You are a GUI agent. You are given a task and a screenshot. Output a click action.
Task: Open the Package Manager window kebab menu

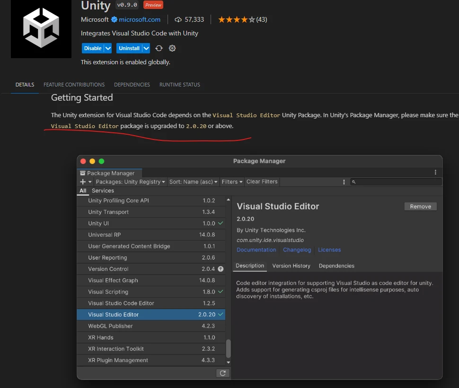[x=435, y=172]
